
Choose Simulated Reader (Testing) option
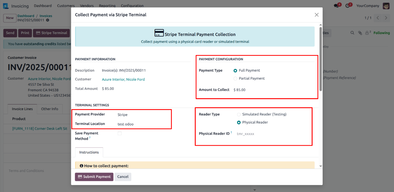coord(239,114)
